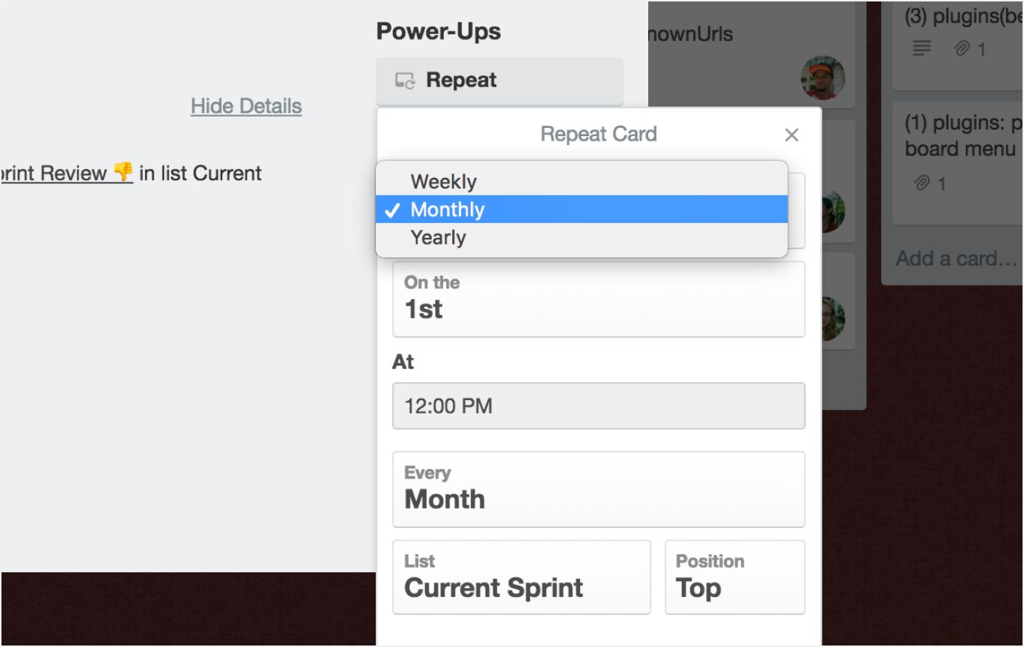Open the '(1) plugins' board menu card

(x=962, y=136)
